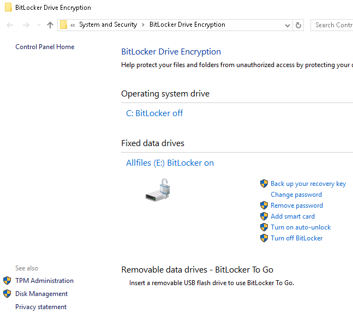Image resolution: width=353 pixels, height=314 pixels.
Task: Click the shield icon beside TPM Administration
Action: pos(7,281)
